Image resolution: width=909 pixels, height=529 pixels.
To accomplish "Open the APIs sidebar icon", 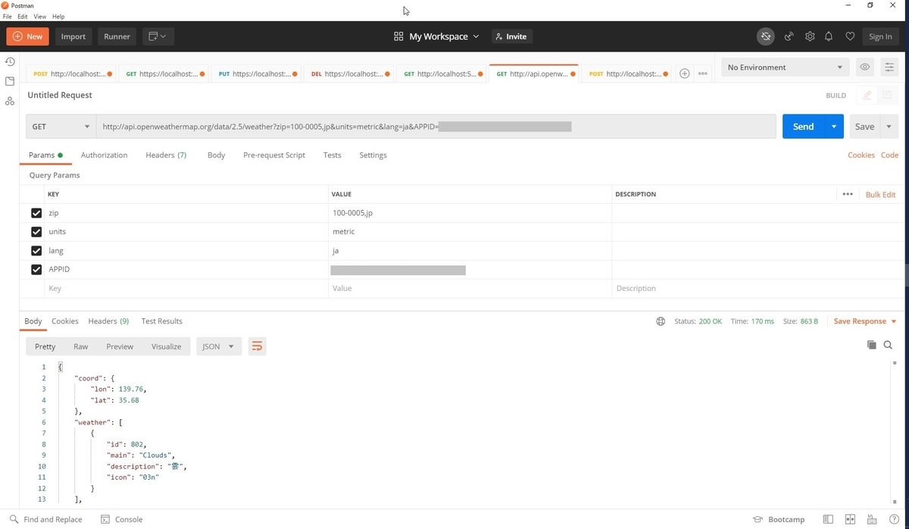I will click(10, 101).
